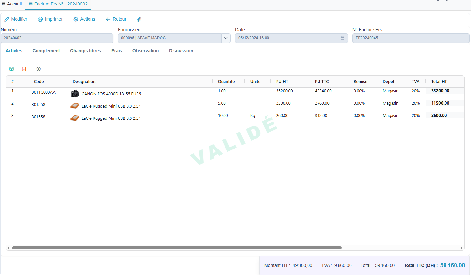Click the orange receipt list icon
The image size is (471, 278).
coord(24,69)
